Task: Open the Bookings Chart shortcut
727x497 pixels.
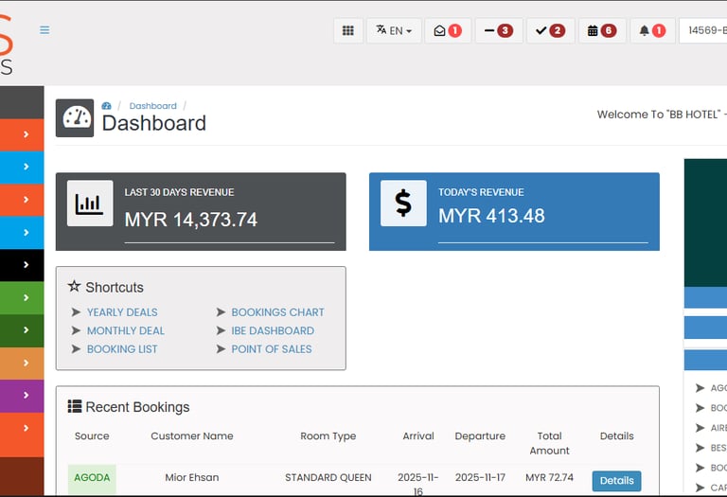Action: pyautogui.click(x=277, y=312)
